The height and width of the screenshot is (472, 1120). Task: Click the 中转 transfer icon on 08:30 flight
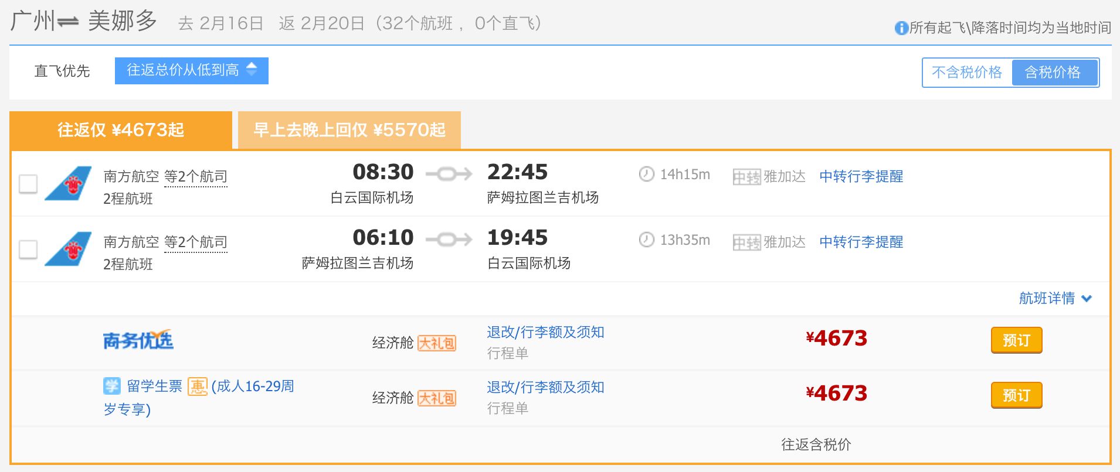[x=747, y=176]
